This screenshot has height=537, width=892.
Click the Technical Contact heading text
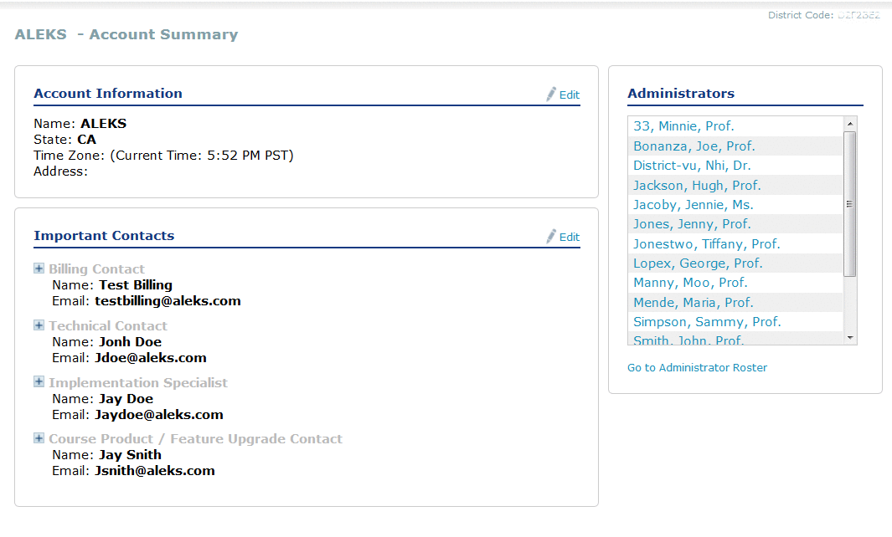coord(108,325)
